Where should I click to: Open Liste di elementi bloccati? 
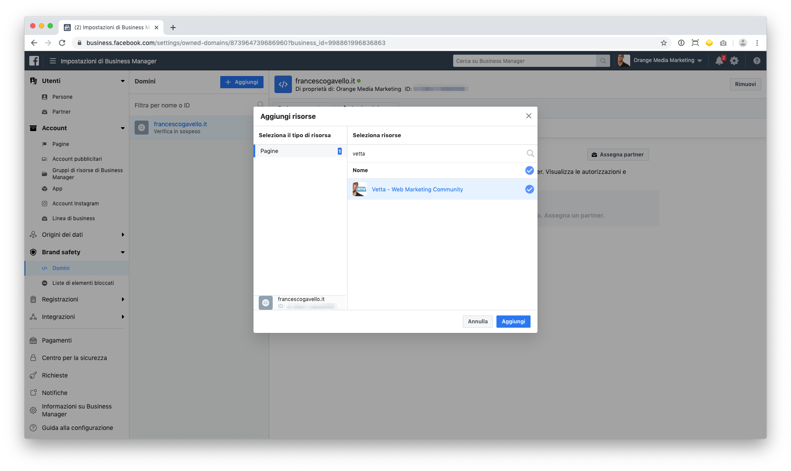tap(83, 283)
